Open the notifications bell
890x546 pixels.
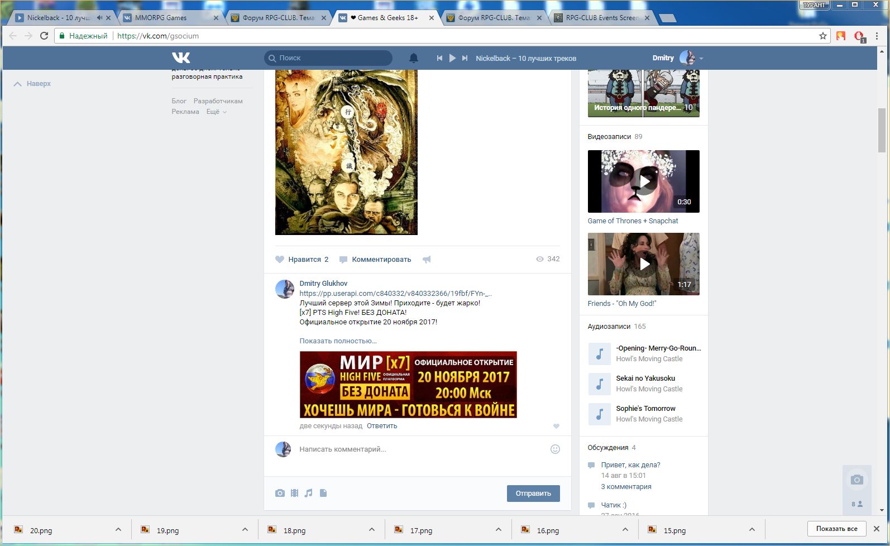coord(414,58)
